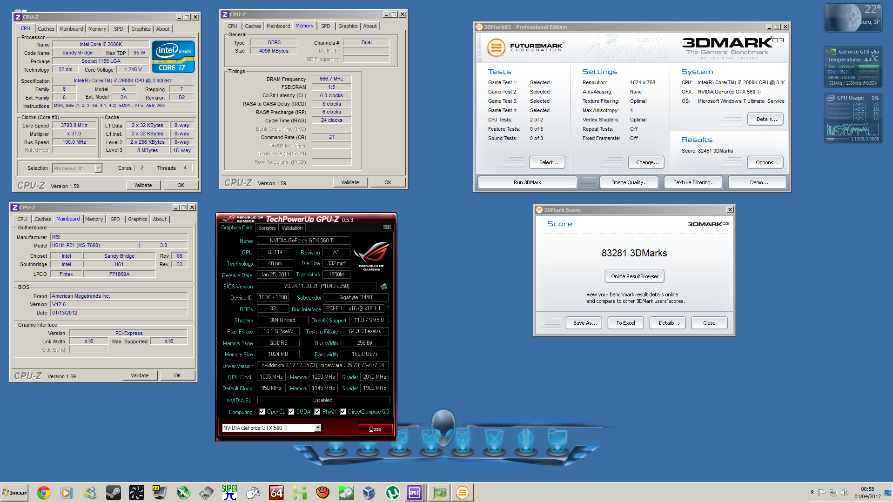Open VirtualBox from the taskbar
893x502 pixels.
[x=369, y=492]
